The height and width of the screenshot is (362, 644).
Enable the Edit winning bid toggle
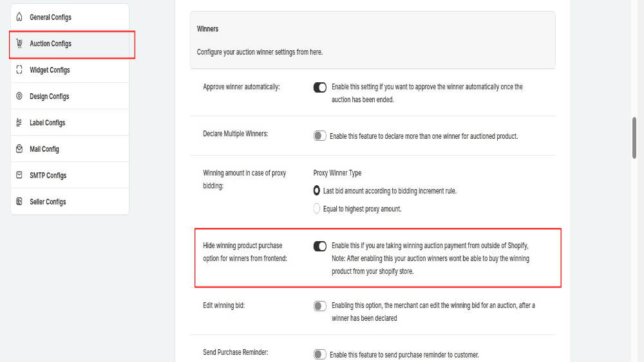(x=320, y=306)
